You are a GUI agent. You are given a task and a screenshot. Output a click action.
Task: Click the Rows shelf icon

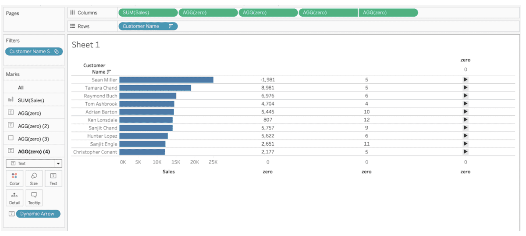pos(72,26)
